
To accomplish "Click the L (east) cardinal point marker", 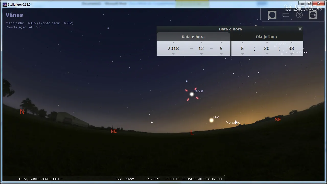I will (192, 133).
